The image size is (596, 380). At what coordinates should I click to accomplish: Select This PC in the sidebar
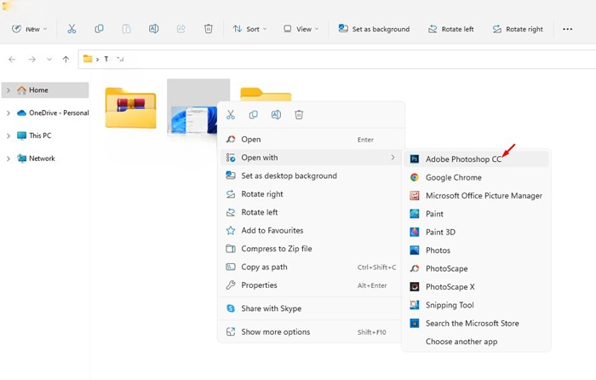[34, 135]
